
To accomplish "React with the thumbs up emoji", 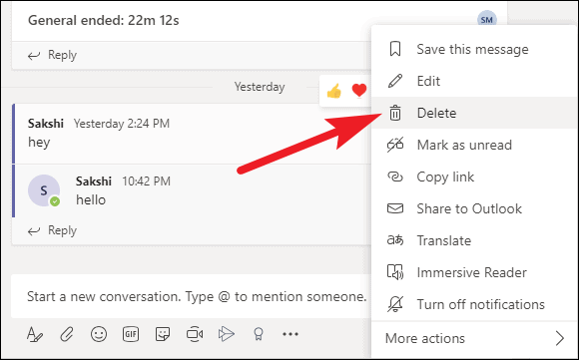I will coord(333,91).
